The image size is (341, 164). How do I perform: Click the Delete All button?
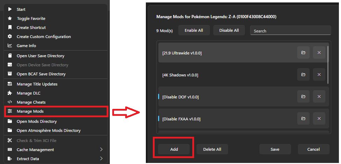tap(212, 149)
